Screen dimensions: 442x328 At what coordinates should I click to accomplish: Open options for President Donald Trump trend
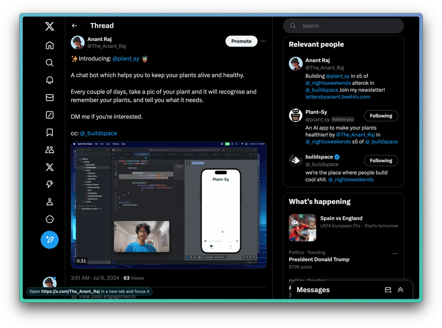395,253
